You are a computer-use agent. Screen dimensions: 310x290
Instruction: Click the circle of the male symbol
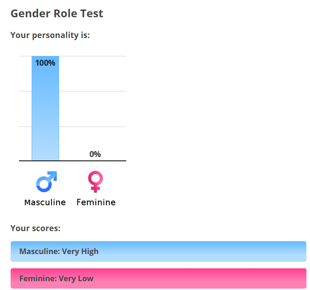(44, 185)
